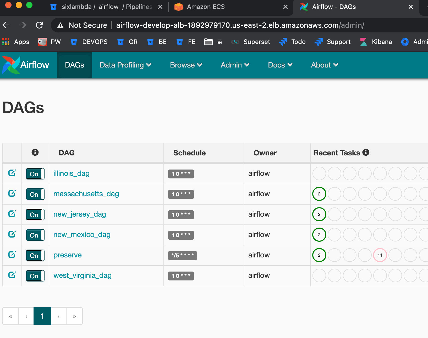Go to last page with » button
Screen dimensions: 428x338
[74, 316]
